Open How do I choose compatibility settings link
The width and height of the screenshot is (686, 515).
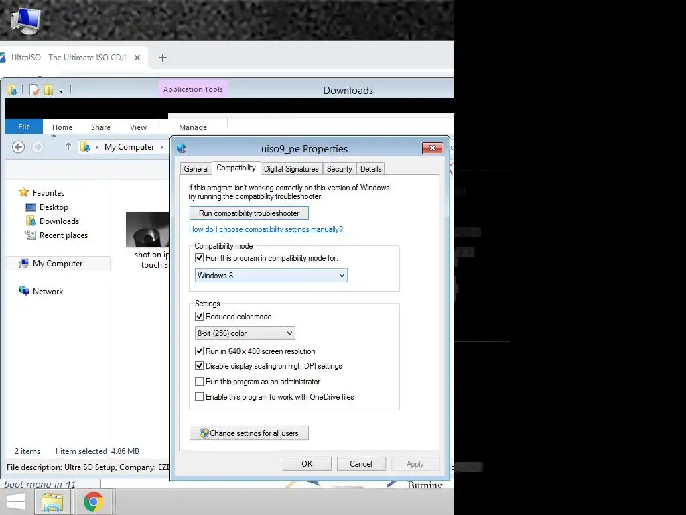pyautogui.click(x=267, y=229)
